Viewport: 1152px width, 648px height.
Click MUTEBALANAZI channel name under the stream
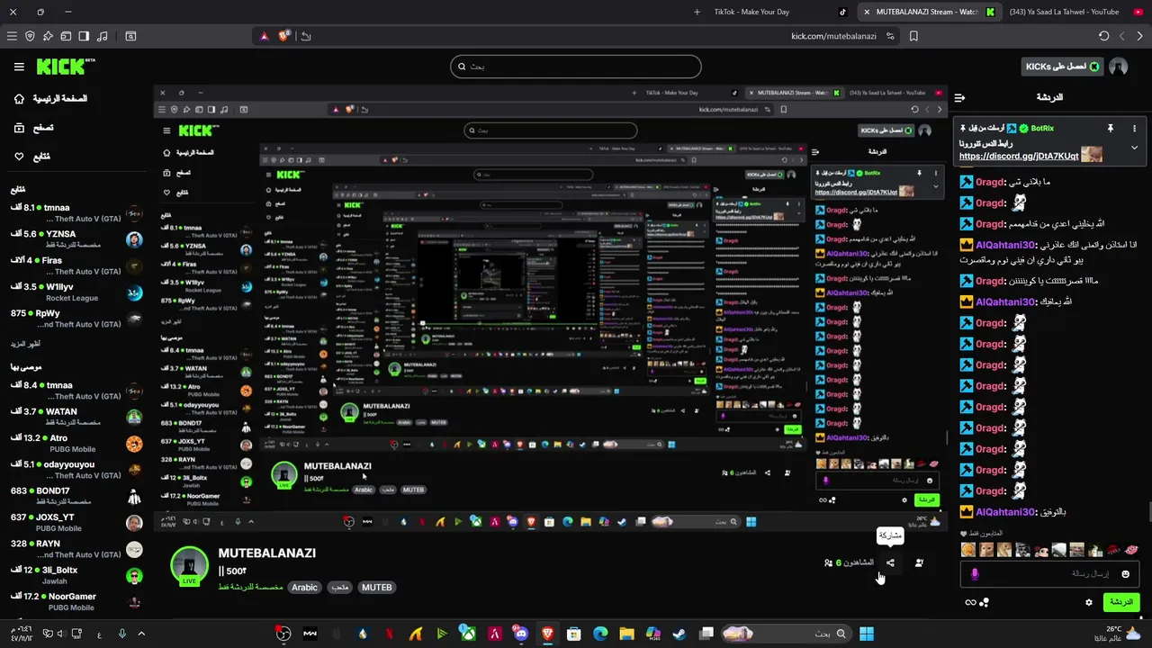click(266, 553)
